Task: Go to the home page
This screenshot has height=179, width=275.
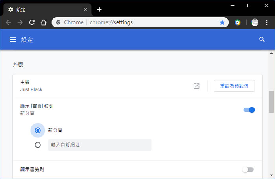Action: click(x=44, y=22)
